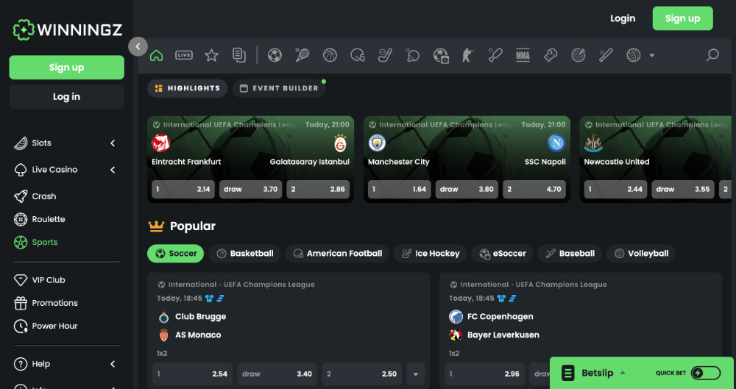Select the darts target icon
Viewport: 736px width, 389px height.
(578, 55)
